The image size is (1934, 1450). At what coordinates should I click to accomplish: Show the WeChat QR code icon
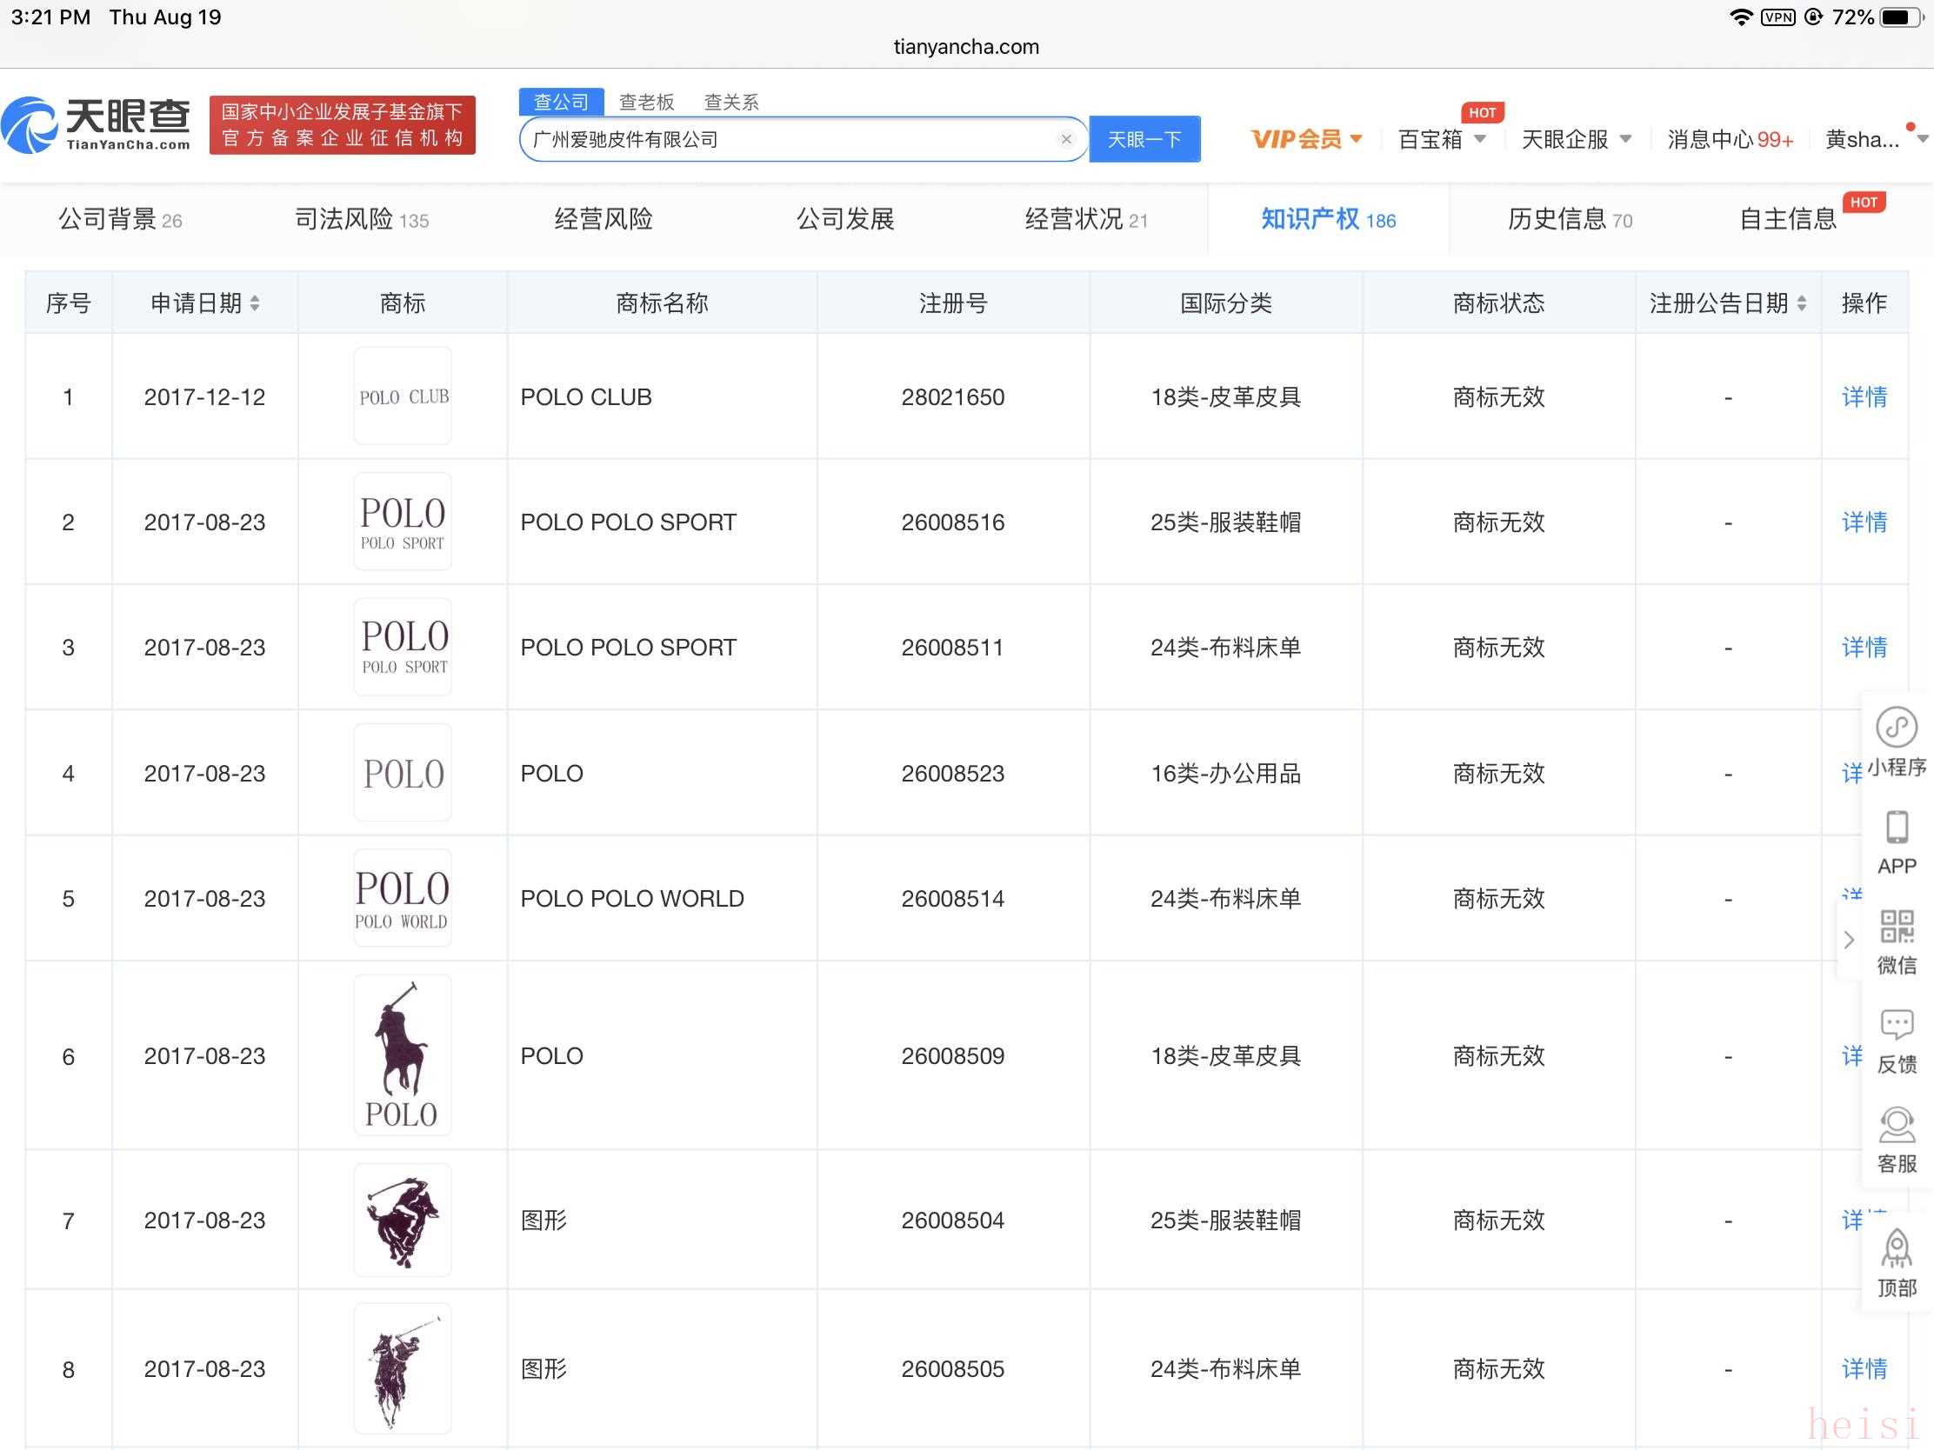[1896, 927]
